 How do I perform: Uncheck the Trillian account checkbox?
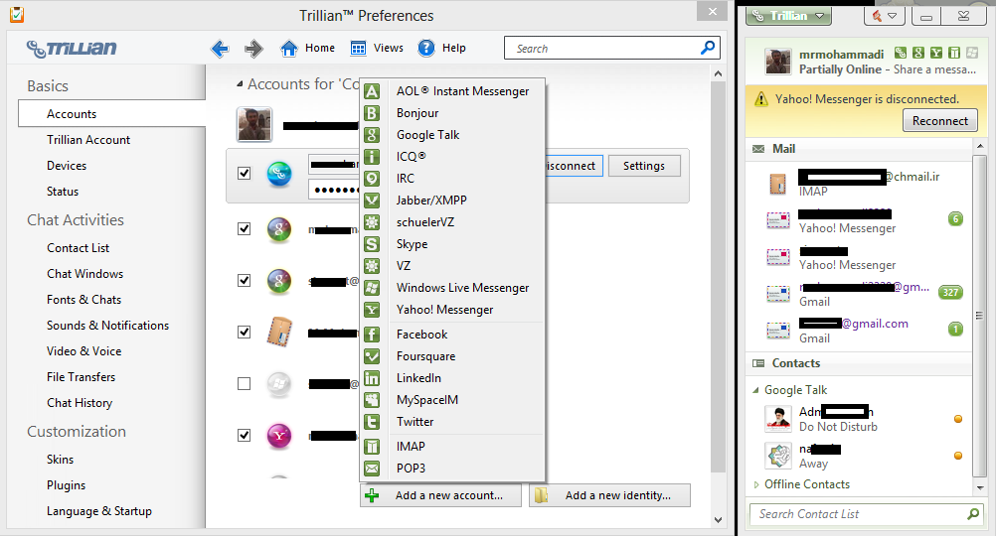[x=244, y=173]
